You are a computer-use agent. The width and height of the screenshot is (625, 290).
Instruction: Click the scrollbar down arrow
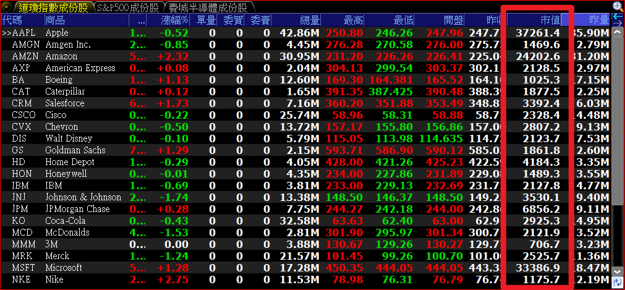click(x=618, y=271)
